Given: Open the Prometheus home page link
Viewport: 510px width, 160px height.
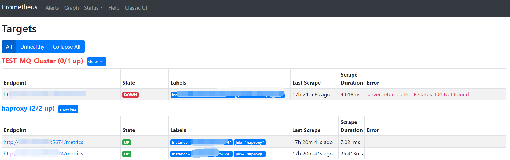Looking at the screenshot, I should click(19, 7).
